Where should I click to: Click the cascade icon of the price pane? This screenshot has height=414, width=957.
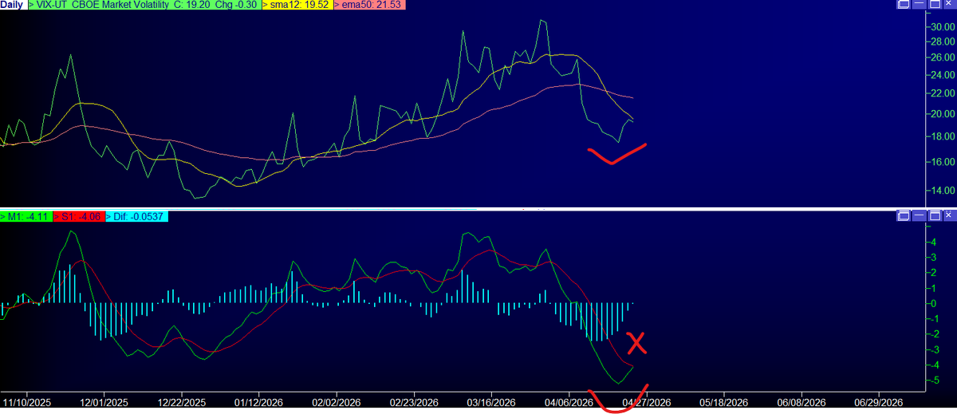pos(904,6)
